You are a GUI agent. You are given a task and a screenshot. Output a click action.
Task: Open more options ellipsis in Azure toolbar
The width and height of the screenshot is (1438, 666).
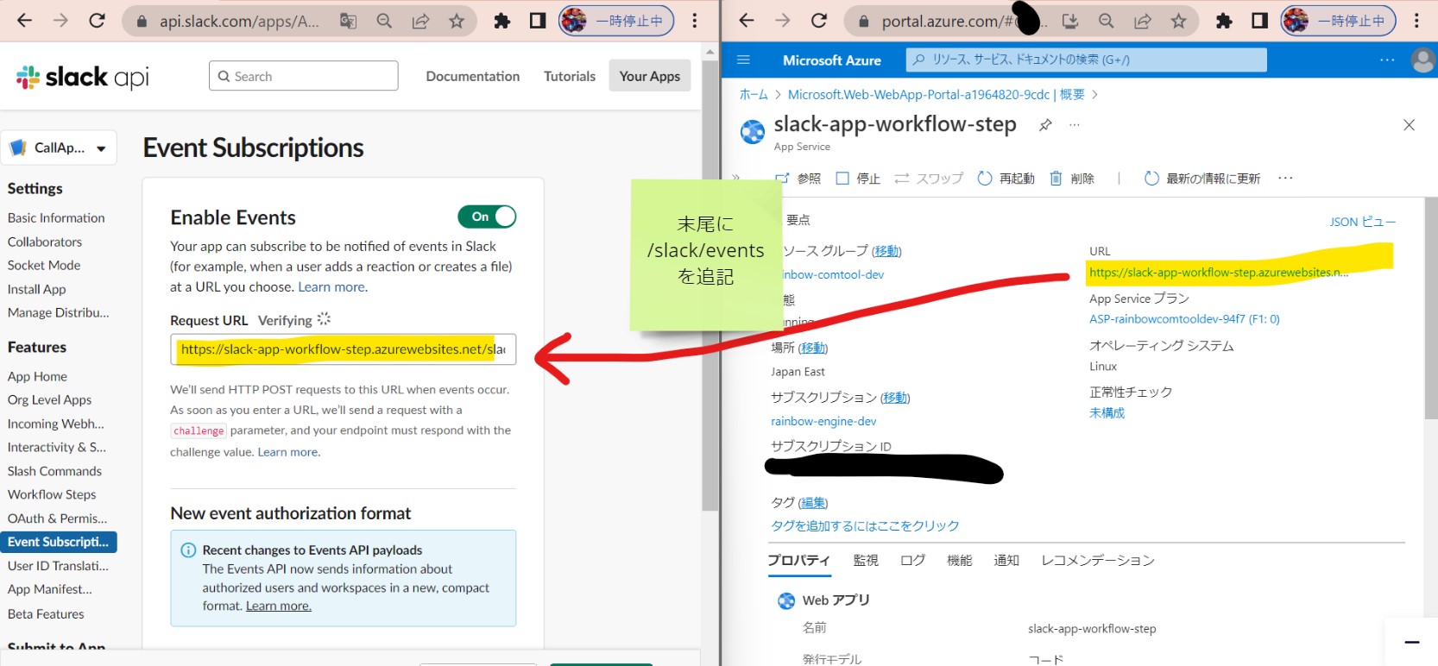tap(1285, 179)
